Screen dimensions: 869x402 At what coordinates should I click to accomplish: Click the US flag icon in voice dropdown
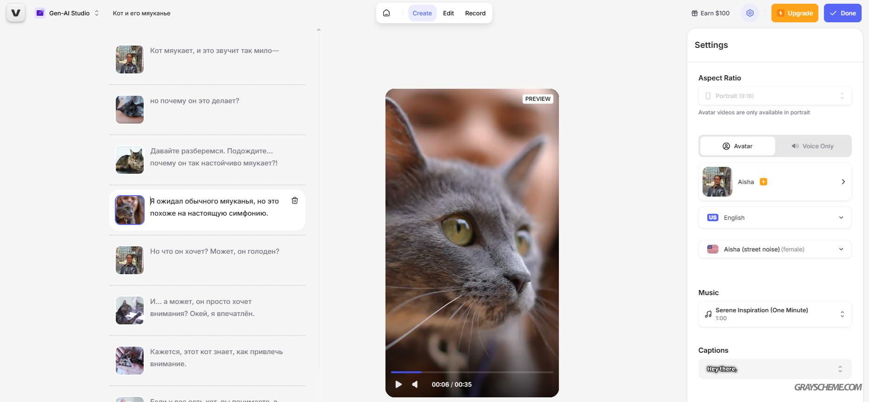(x=712, y=249)
